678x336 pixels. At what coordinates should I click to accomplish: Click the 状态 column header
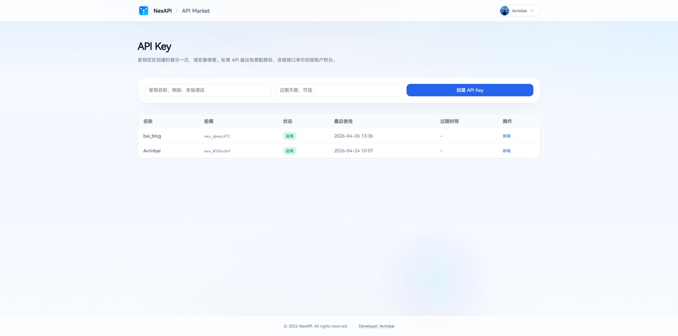pos(287,121)
